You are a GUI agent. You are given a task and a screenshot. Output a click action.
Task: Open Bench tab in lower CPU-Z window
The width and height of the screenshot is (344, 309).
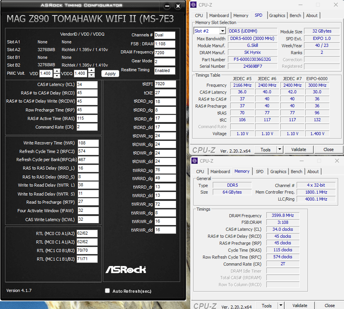coord(296,172)
